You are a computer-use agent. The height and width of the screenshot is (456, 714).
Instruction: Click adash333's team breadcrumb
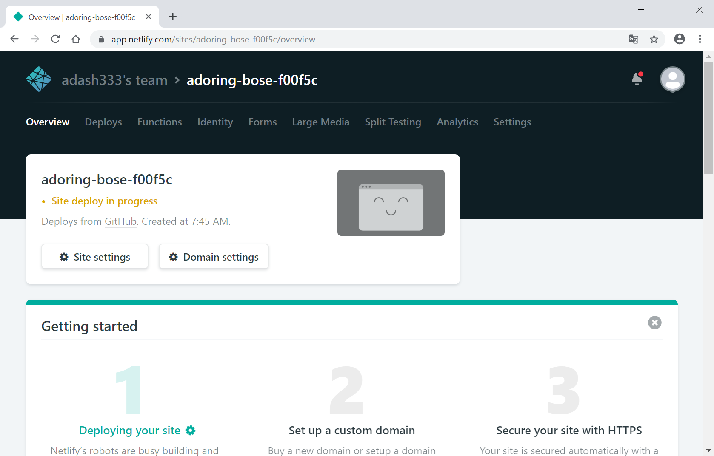click(x=114, y=80)
